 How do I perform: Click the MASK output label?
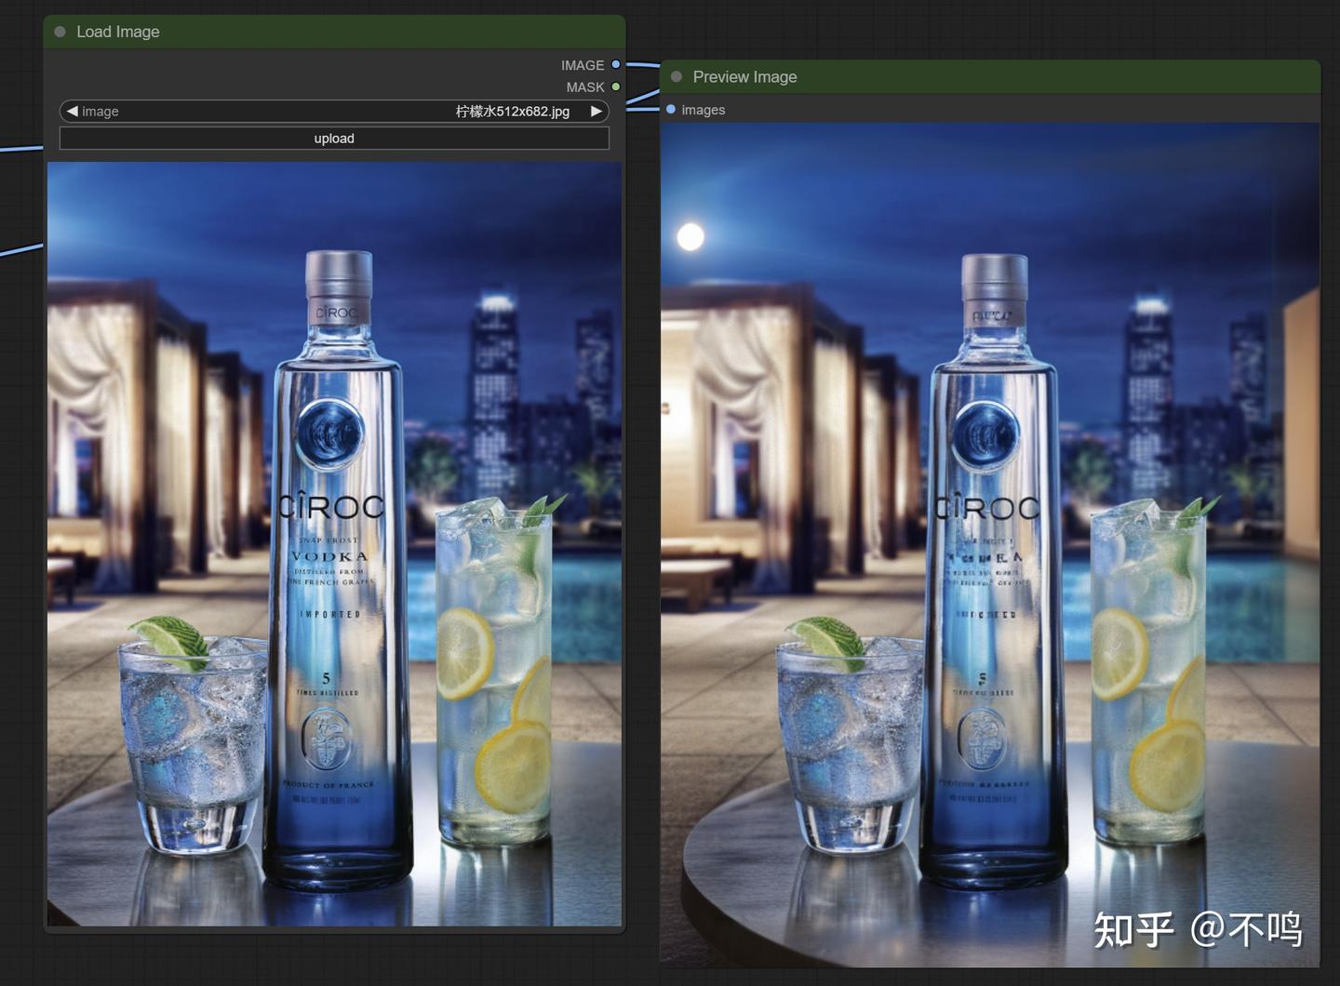tap(585, 87)
